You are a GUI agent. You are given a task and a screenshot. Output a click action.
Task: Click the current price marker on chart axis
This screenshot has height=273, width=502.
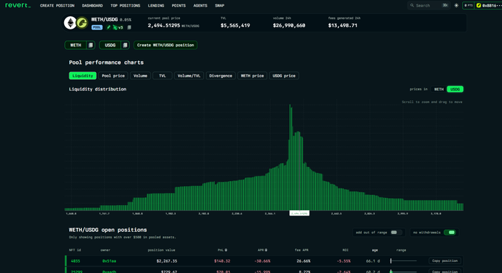[x=299, y=213]
